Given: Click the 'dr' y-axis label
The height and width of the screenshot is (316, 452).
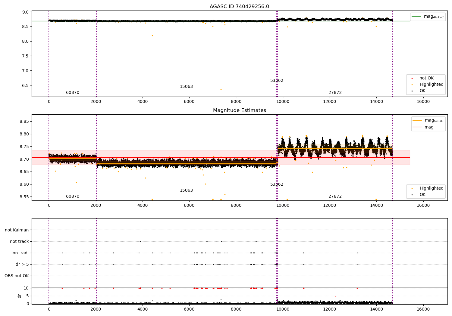Looking at the screenshot, I should 20,296.
